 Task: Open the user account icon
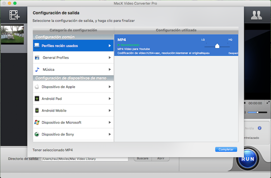256,15
